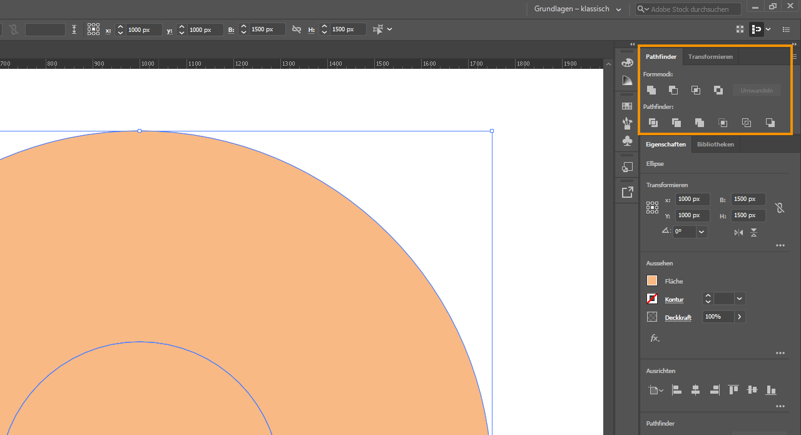Image resolution: width=801 pixels, height=435 pixels.
Task: Set reference point grid in Eigenschaften panel
Action: [x=652, y=208]
